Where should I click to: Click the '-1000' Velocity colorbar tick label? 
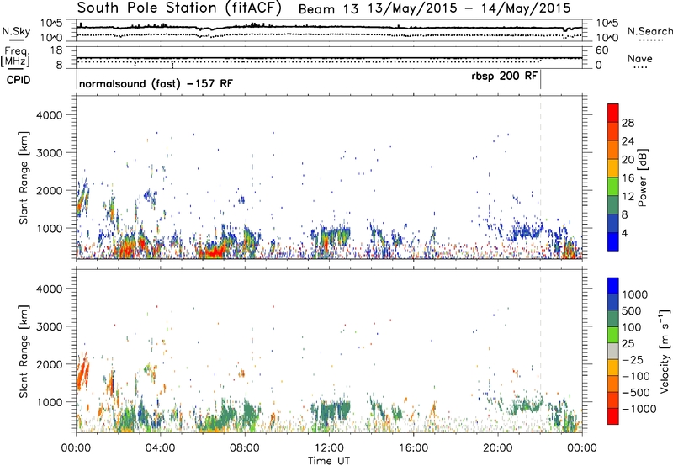point(639,409)
